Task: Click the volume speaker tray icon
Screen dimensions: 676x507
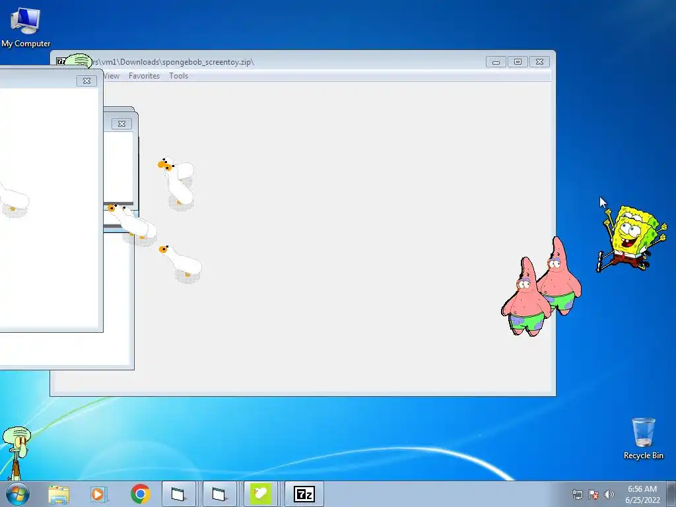Action: click(609, 494)
